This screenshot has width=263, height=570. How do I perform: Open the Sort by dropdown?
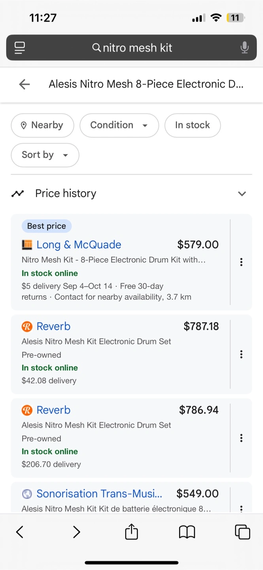(45, 155)
